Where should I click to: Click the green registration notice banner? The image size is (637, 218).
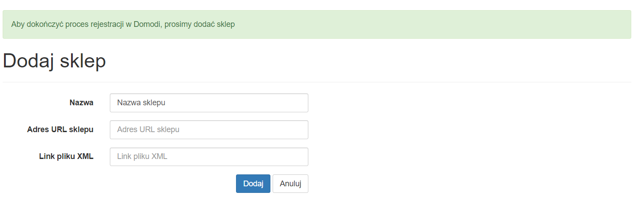[x=397, y=24]
